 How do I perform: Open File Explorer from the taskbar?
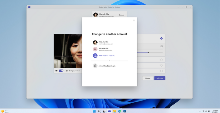pos(115,111)
